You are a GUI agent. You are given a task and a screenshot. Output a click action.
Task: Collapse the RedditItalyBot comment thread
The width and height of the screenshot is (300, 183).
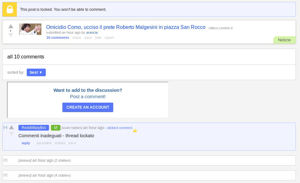click(x=5, y=127)
